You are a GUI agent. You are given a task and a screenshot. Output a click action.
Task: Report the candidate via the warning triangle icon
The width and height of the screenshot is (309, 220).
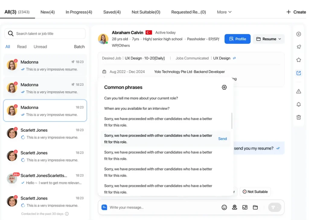point(298,91)
